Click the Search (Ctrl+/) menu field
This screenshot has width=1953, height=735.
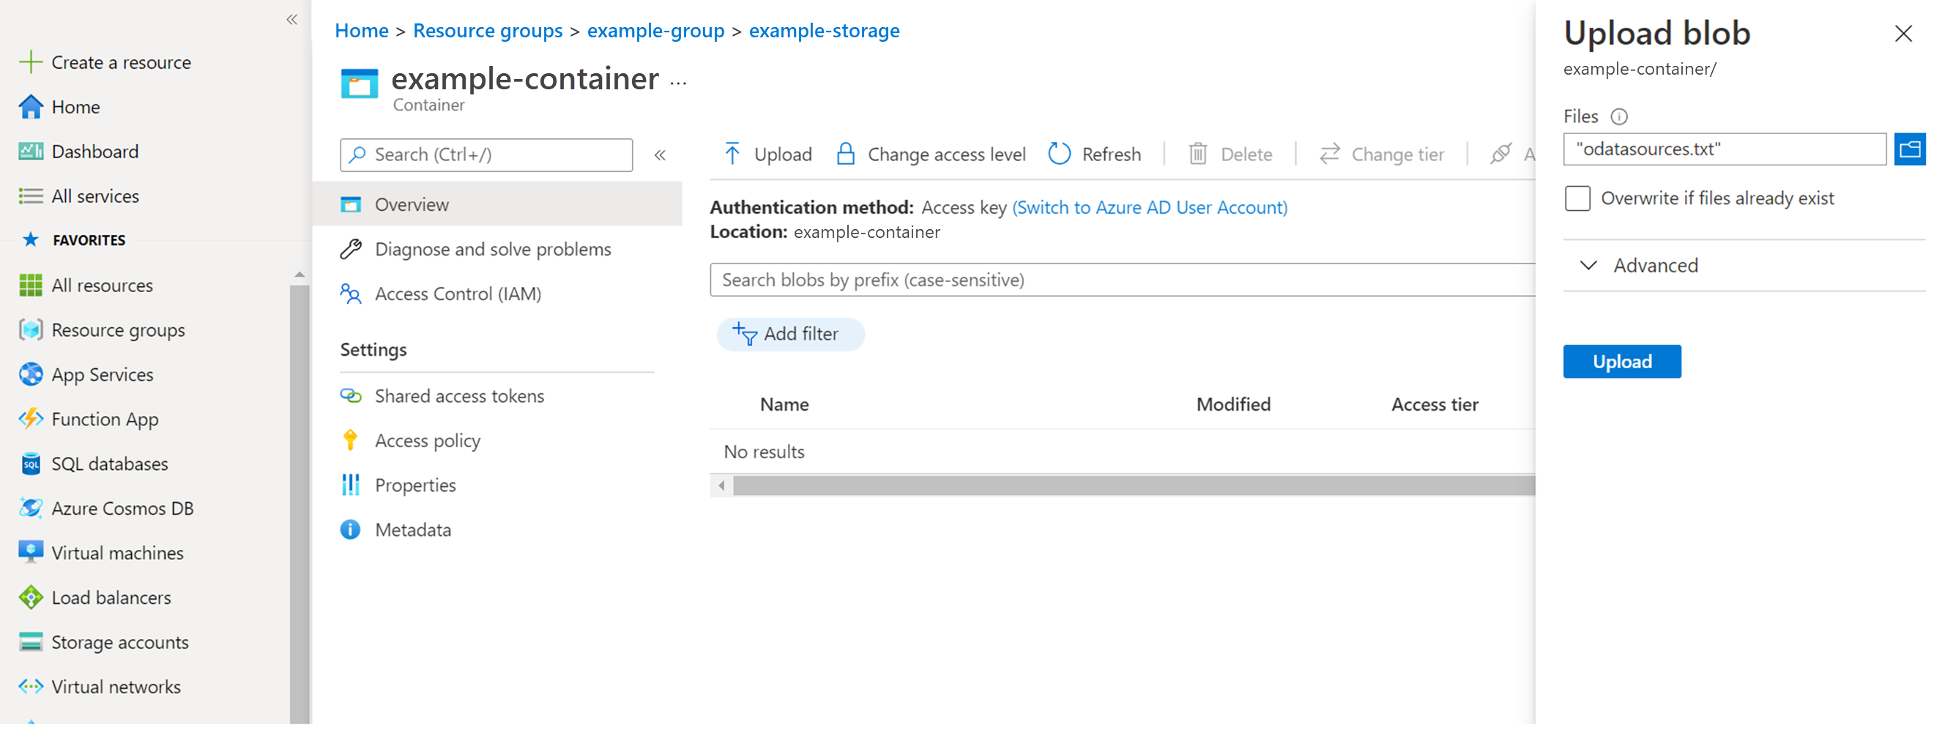(486, 155)
